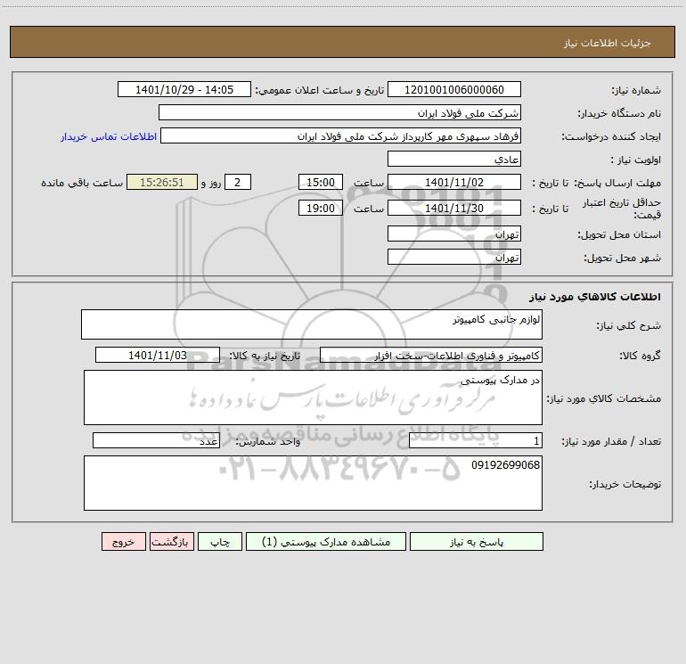Click the countdown timer 15:26:51
Screen dimensions: 686x664
[162, 182]
